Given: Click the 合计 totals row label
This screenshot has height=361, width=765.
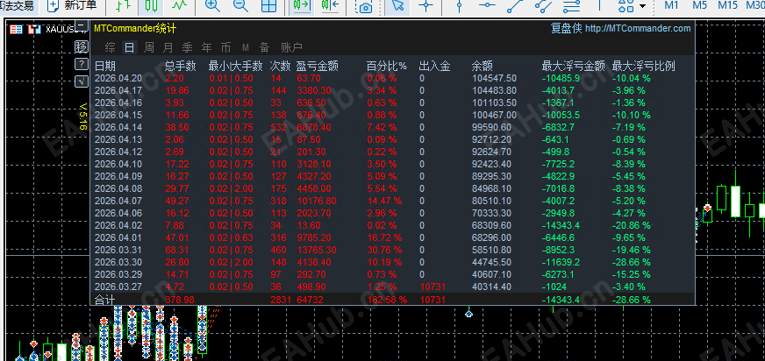Looking at the screenshot, I should point(104,300).
